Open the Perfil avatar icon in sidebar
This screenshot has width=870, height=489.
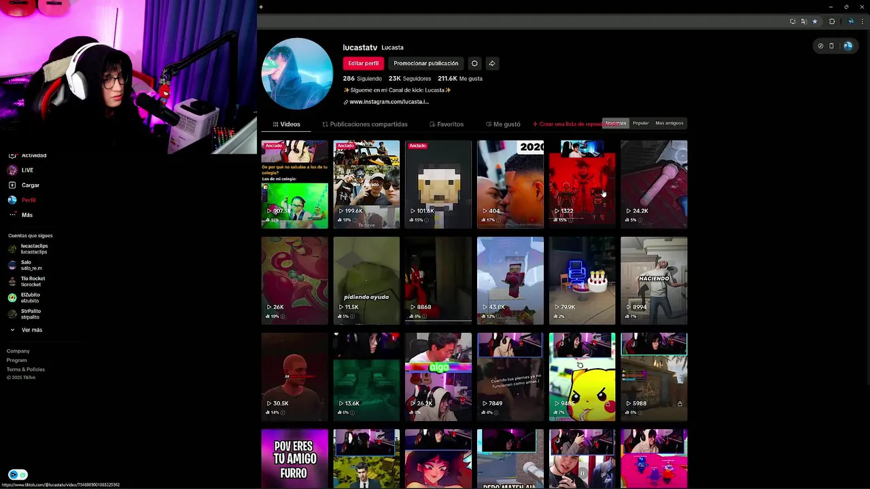pos(12,200)
